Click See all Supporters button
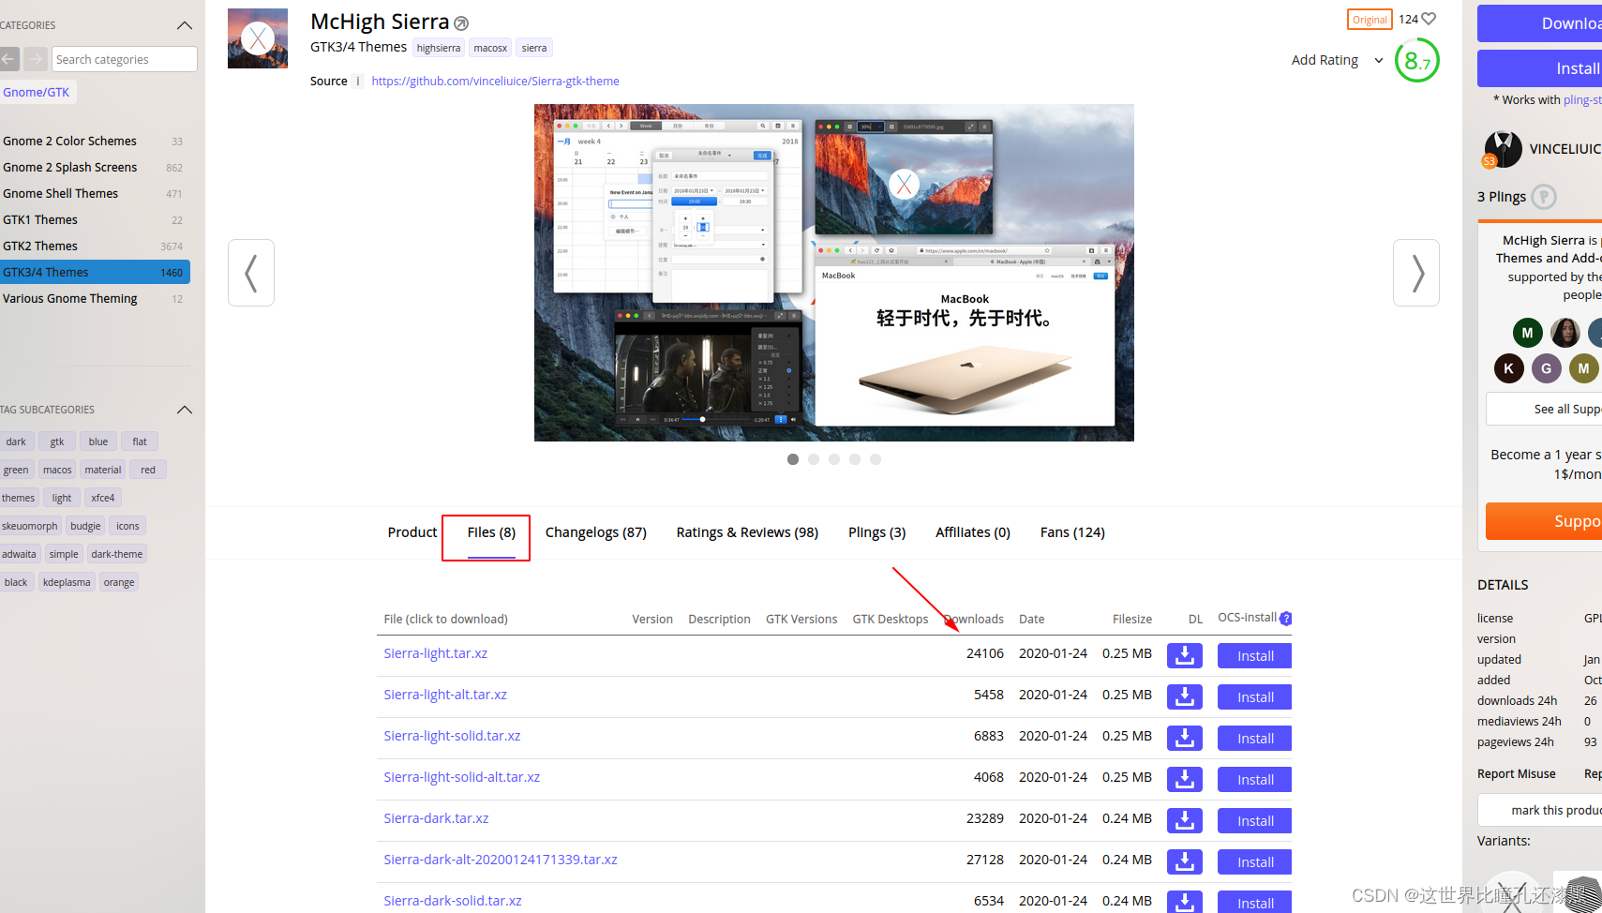 [x=1543, y=410]
